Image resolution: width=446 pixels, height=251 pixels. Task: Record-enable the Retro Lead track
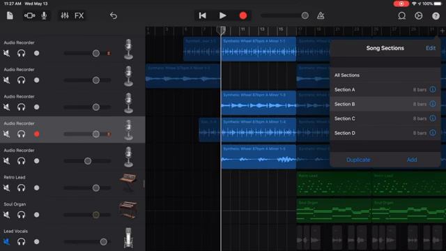[x=36, y=188]
